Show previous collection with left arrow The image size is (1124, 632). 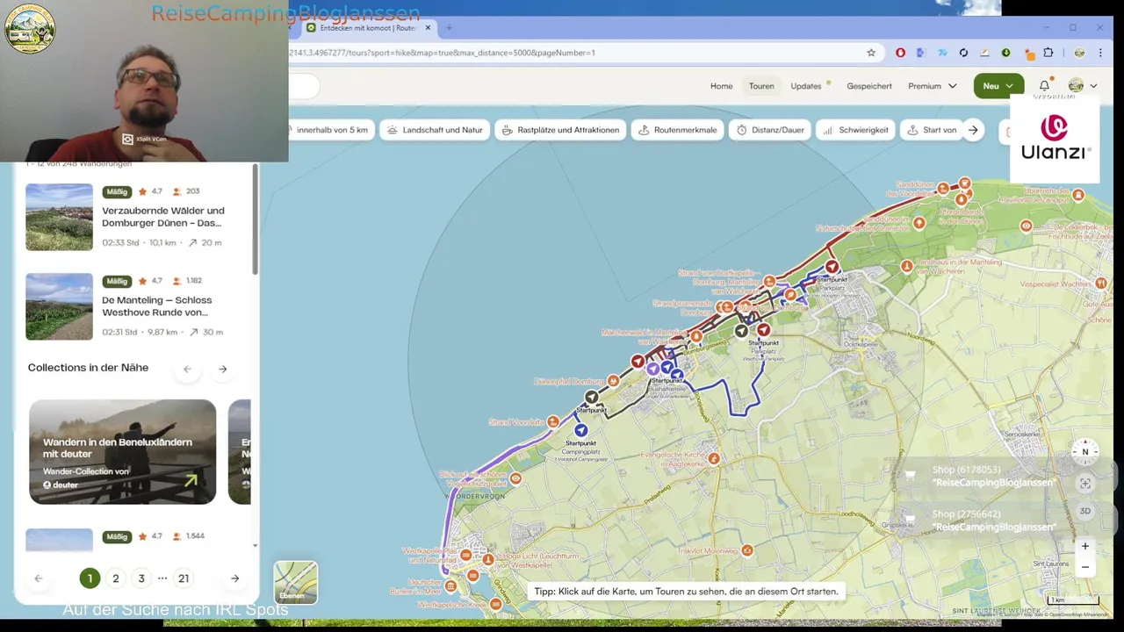187,369
